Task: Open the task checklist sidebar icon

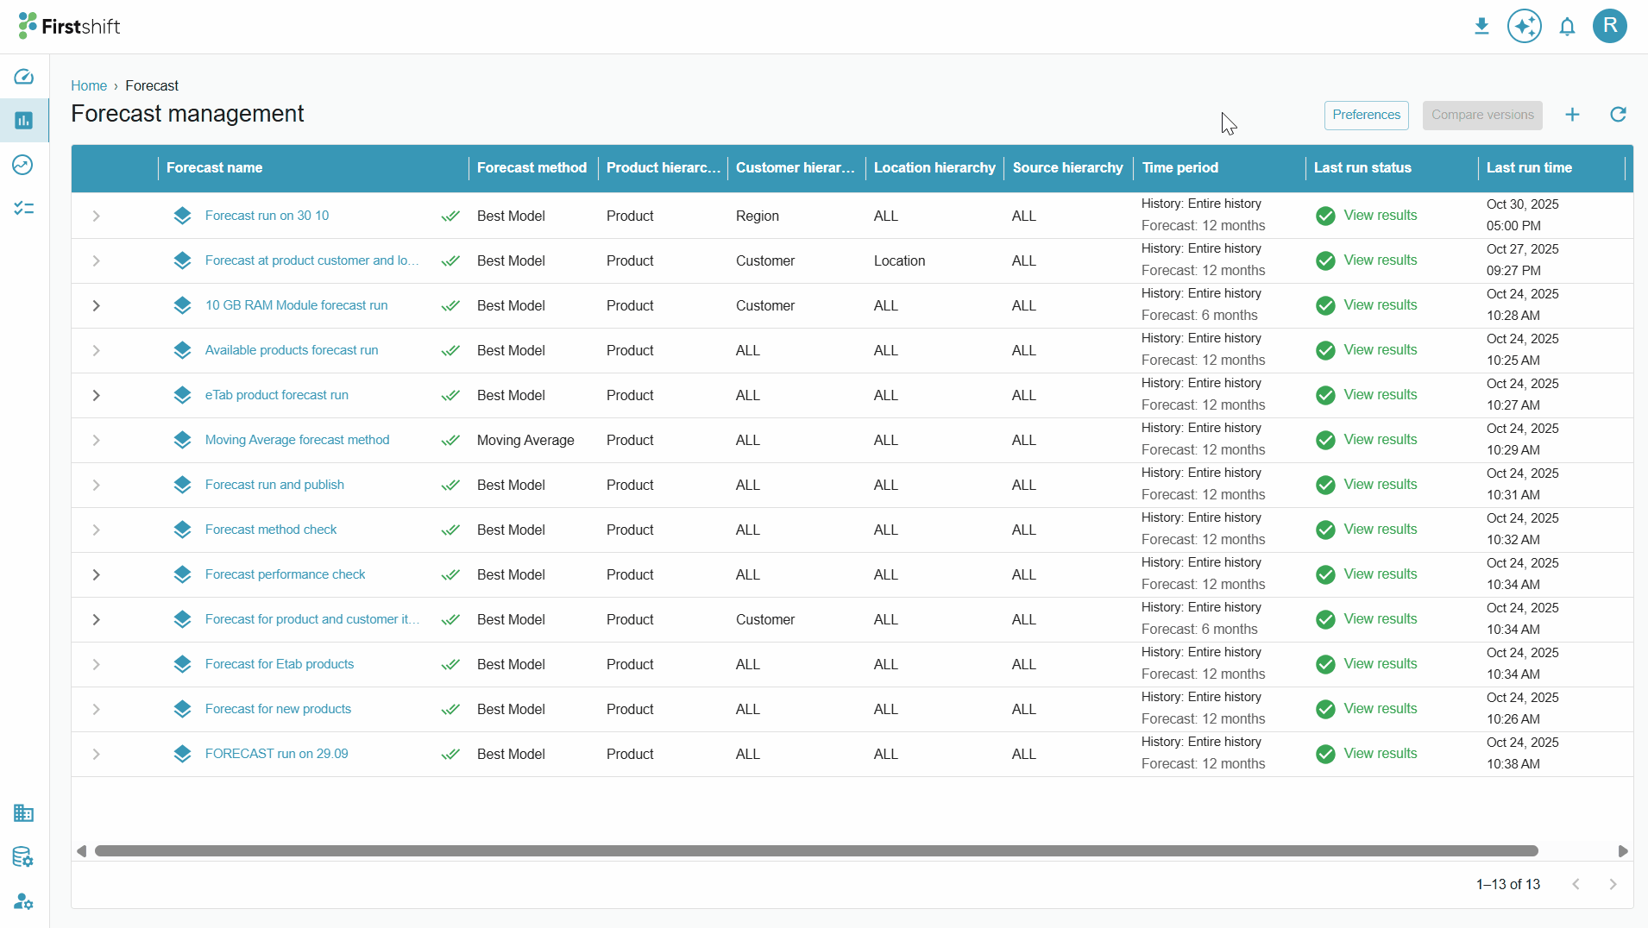Action: (24, 209)
